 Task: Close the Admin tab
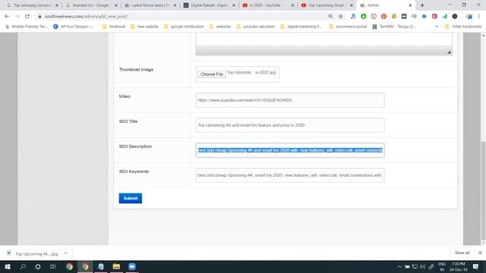410,5
